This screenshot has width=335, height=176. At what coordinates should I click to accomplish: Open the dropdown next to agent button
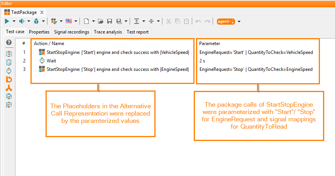pos(239,22)
